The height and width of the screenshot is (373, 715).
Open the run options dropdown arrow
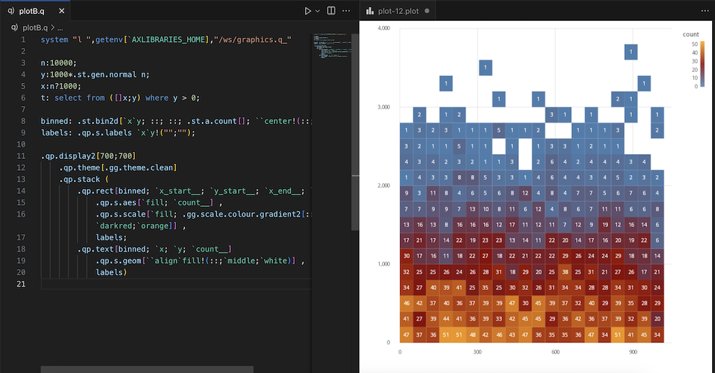(318, 11)
